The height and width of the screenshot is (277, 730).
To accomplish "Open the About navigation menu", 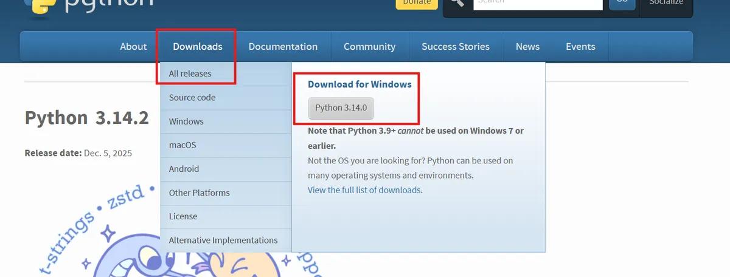I will click(x=133, y=47).
